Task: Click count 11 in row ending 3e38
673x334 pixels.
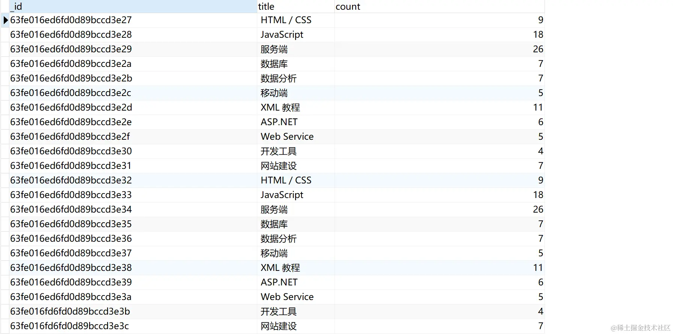Action: coord(439,268)
